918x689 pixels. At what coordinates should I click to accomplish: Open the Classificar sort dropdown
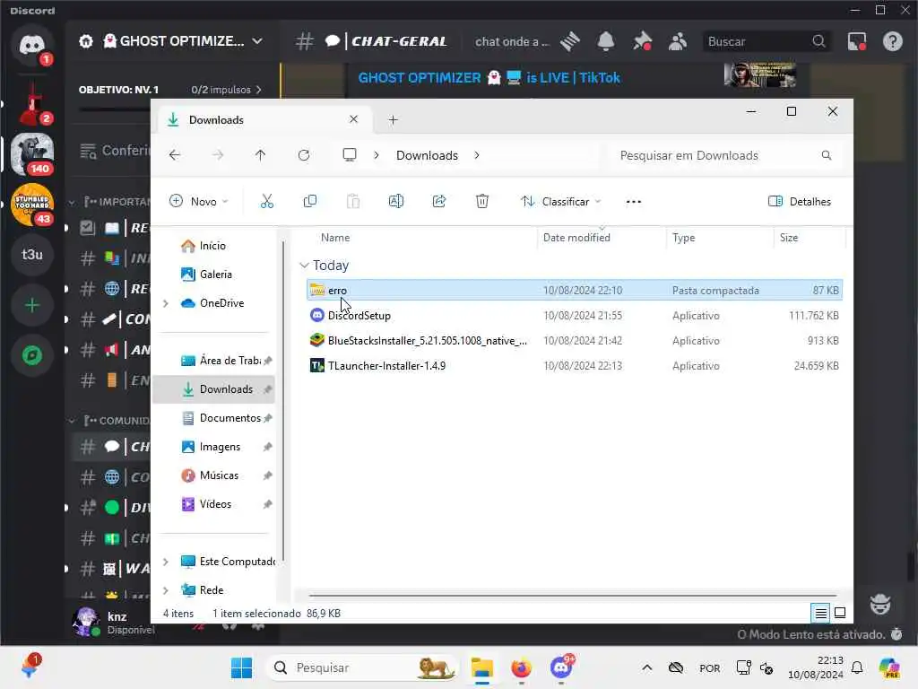pos(561,202)
